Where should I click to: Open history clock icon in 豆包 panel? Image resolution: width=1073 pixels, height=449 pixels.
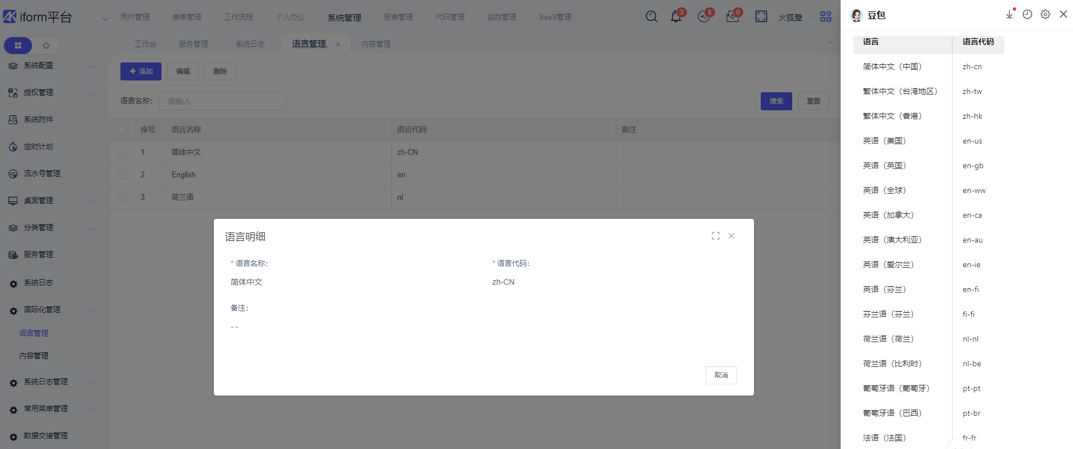(x=1027, y=15)
